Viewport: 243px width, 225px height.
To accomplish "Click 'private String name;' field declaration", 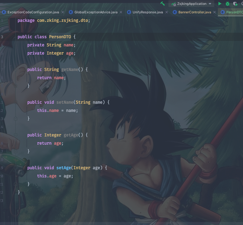I will click(x=51, y=45).
